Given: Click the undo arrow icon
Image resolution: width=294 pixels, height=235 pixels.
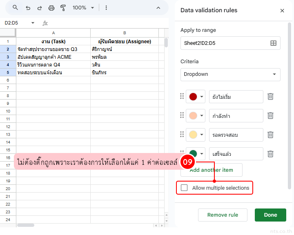Looking at the screenshot, I should (x=28, y=8).
